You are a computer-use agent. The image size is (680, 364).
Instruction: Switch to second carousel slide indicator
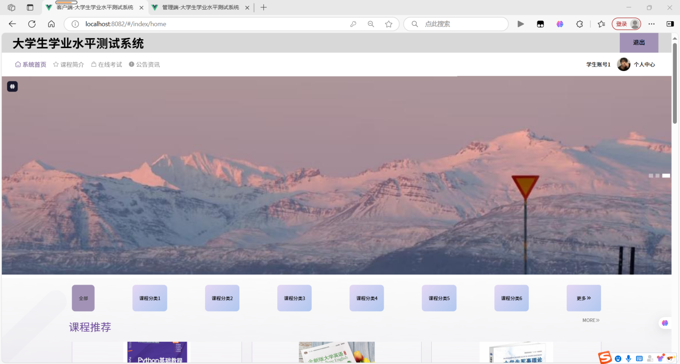point(657,176)
